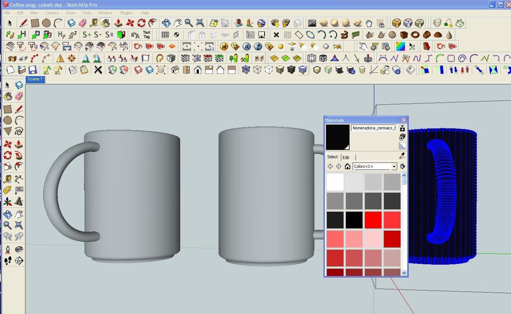The image size is (511, 314).
Task: Open the Camera menu
Action: click(52, 13)
